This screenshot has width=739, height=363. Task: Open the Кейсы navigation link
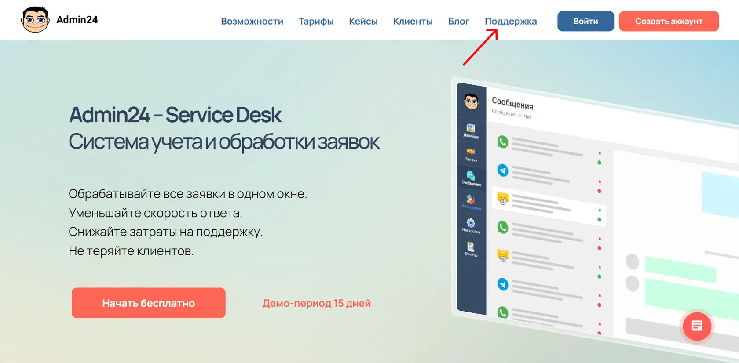tap(363, 21)
